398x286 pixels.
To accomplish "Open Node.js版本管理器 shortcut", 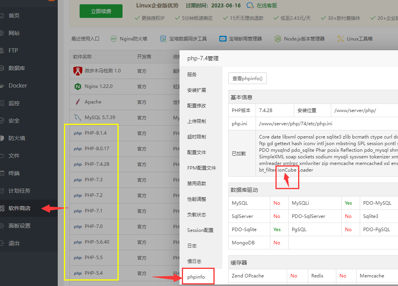I will 304,39.
